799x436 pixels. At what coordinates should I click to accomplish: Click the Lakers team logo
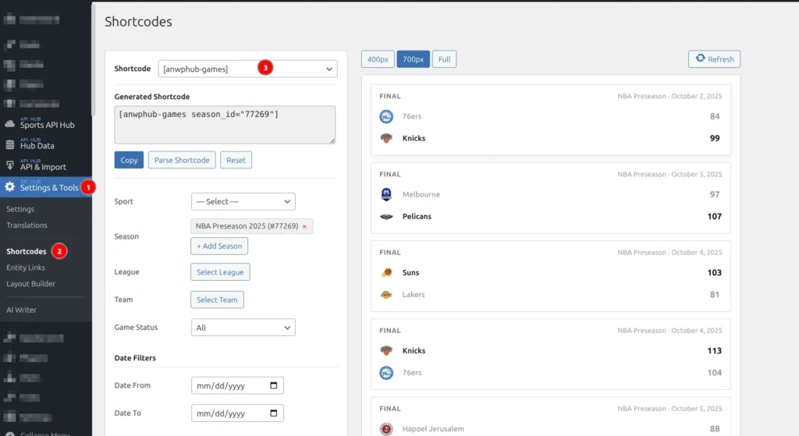386,294
